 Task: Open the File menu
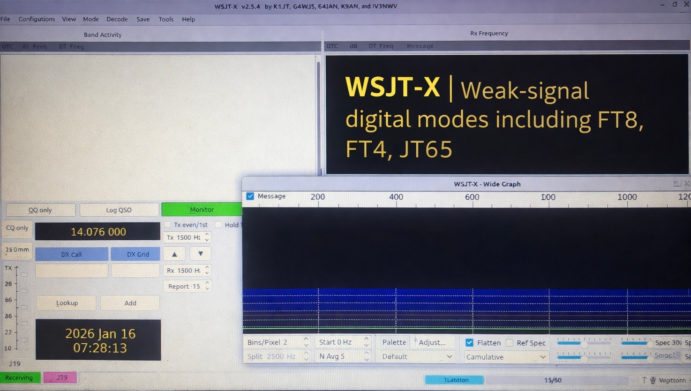tap(5, 19)
